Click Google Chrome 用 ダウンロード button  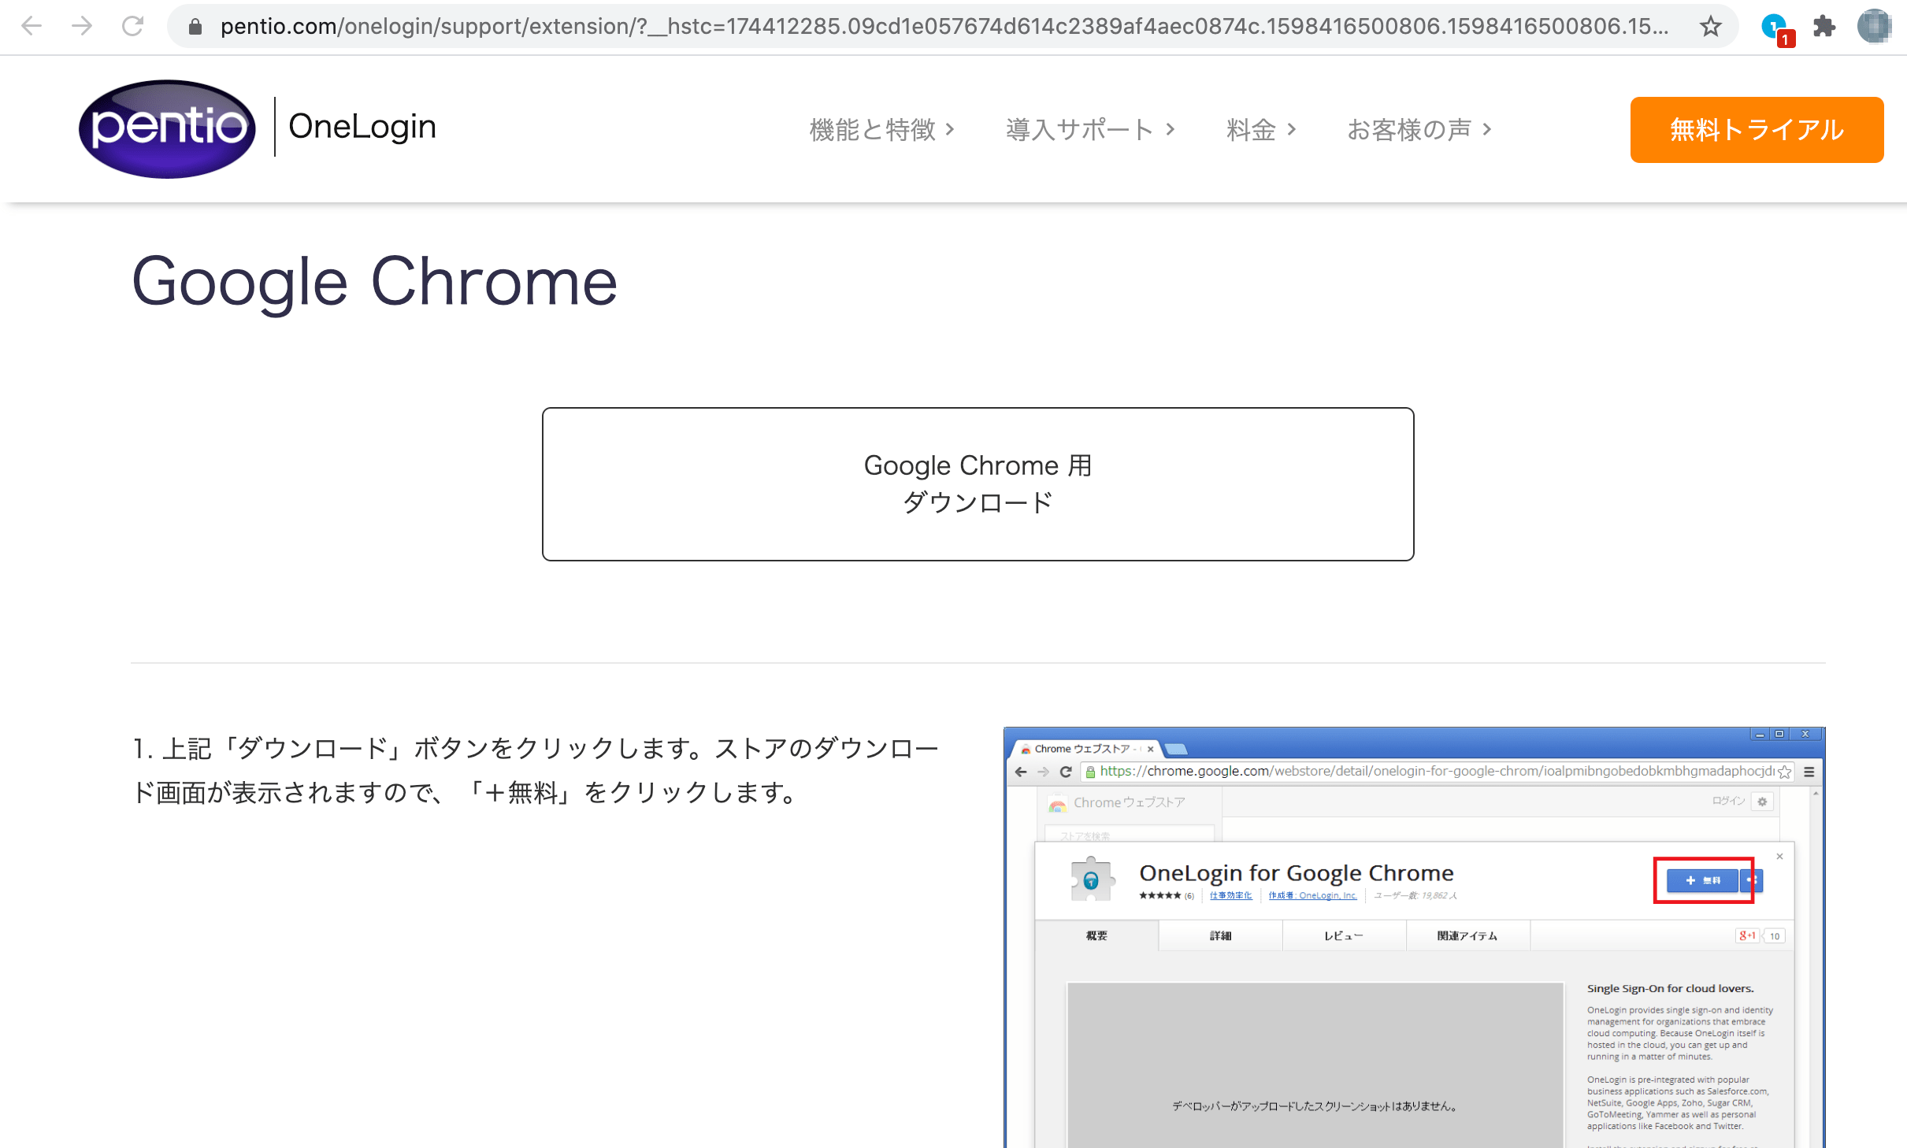978,483
